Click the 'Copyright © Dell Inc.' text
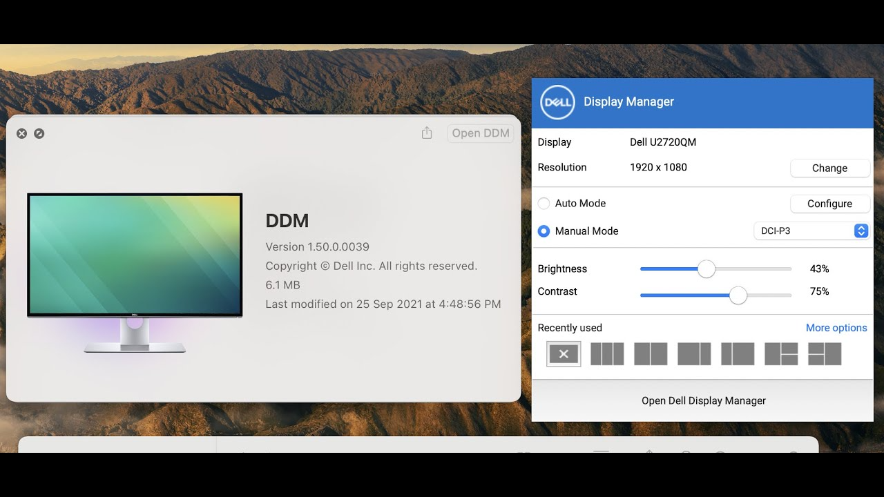Image resolution: width=884 pixels, height=497 pixels. pyautogui.click(x=320, y=266)
